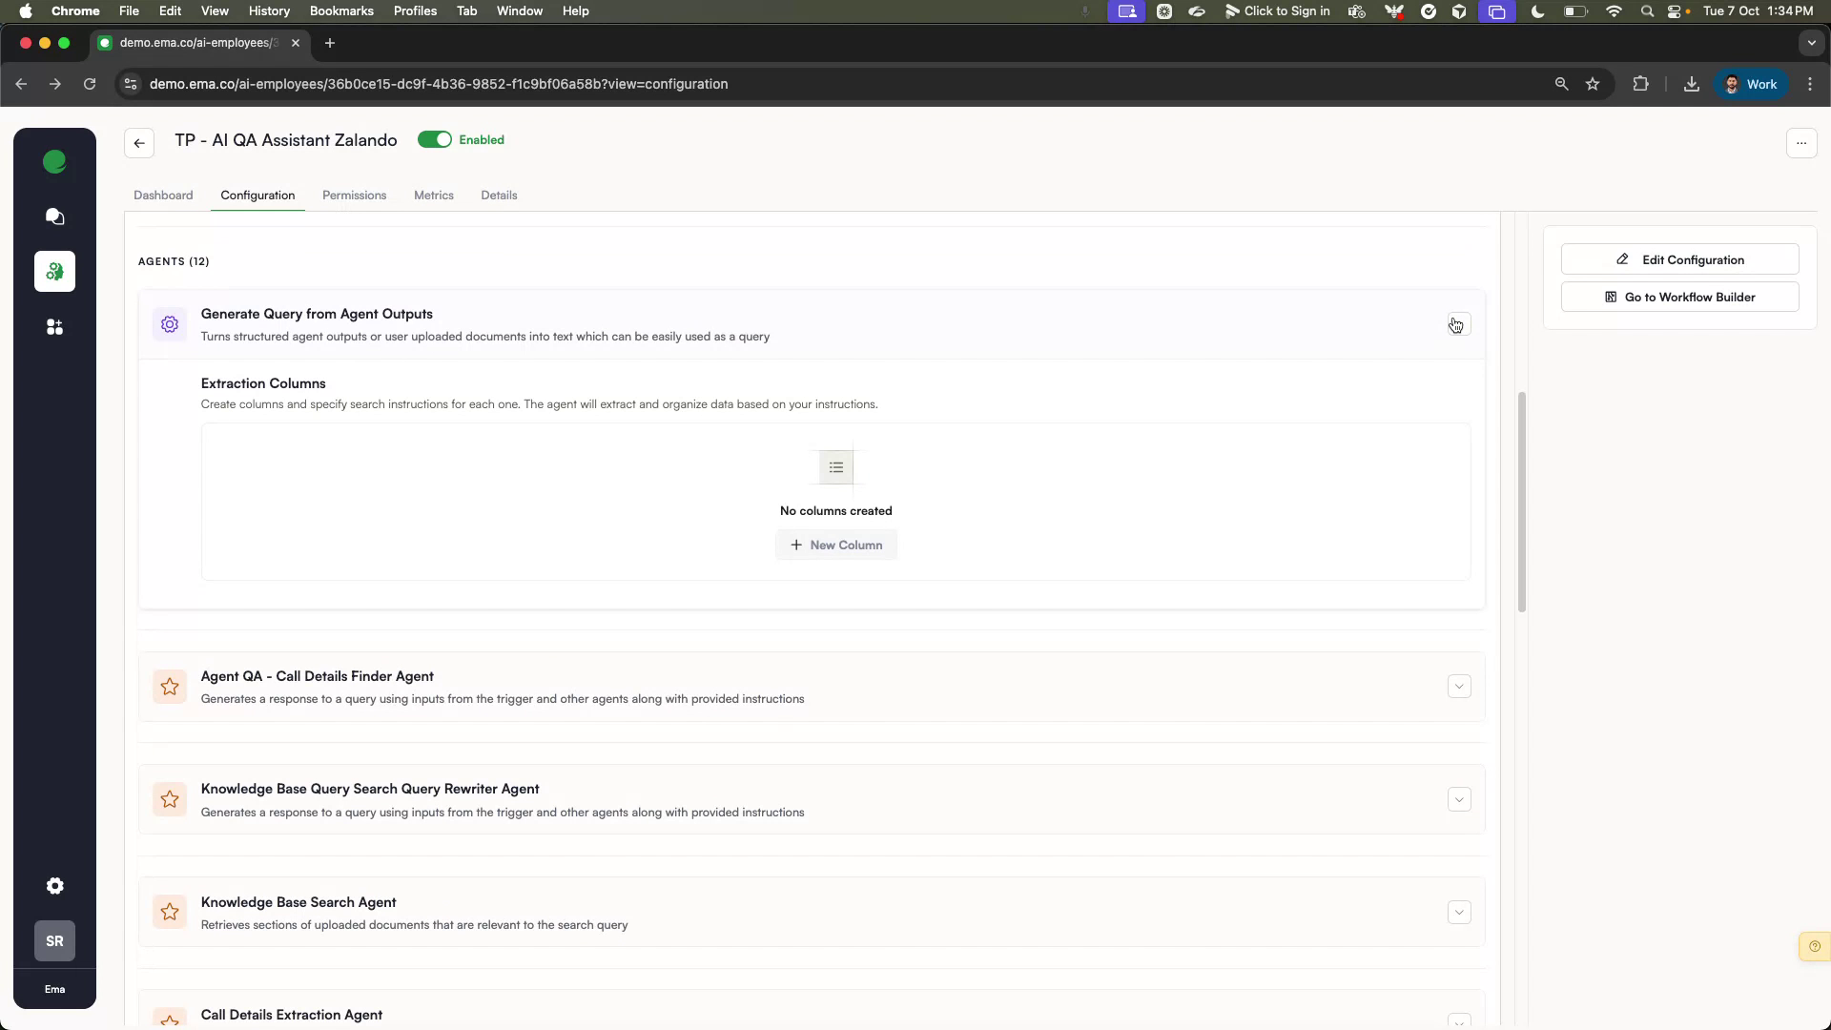This screenshot has height=1030, width=1831.
Task: Open the chat conversations icon in sidebar
Action: [54, 217]
